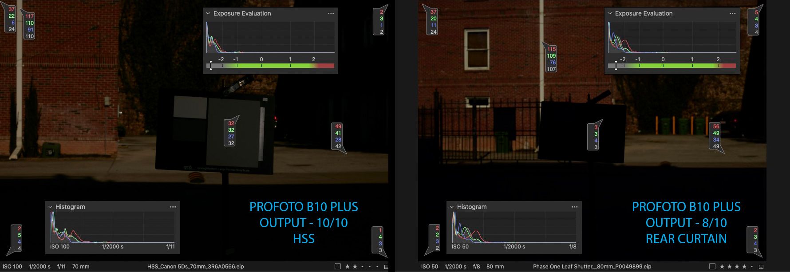
Task: Open Exposure Evaluation options menu in Rear Curtain viewer
Action: (x=732, y=14)
